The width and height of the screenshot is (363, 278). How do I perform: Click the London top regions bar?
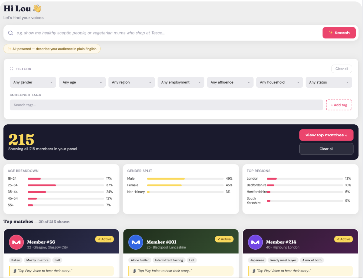tap(305, 178)
